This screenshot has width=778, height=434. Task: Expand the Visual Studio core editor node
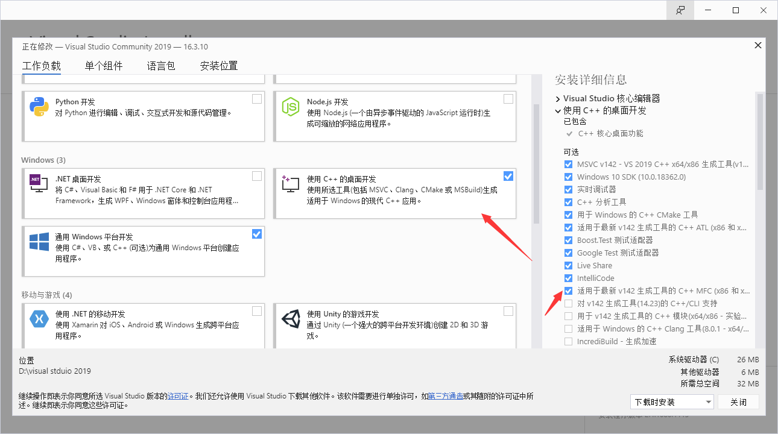pyautogui.click(x=558, y=98)
